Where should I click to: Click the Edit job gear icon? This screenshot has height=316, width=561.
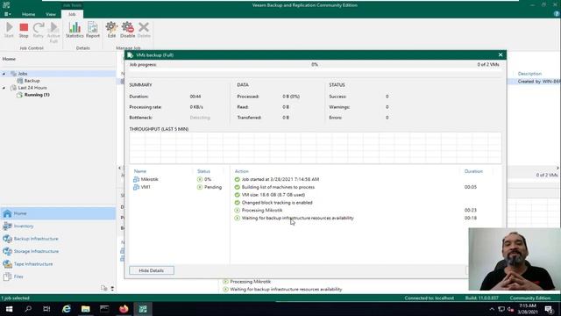[111, 29]
